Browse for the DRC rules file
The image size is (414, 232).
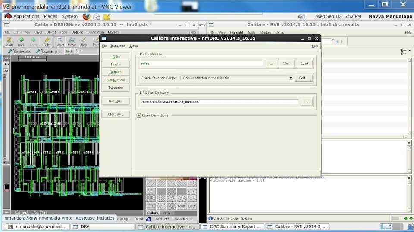[x=271, y=64]
